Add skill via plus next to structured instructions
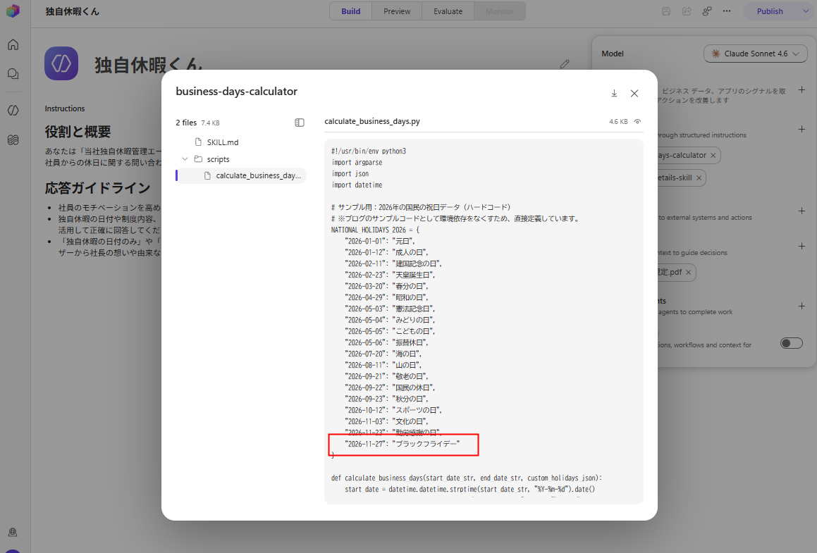Image resolution: width=817 pixels, height=553 pixels. pyautogui.click(x=801, y=129)
